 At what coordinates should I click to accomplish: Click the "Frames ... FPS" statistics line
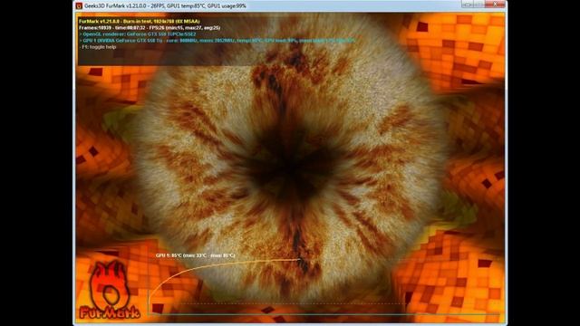point(150,28)
